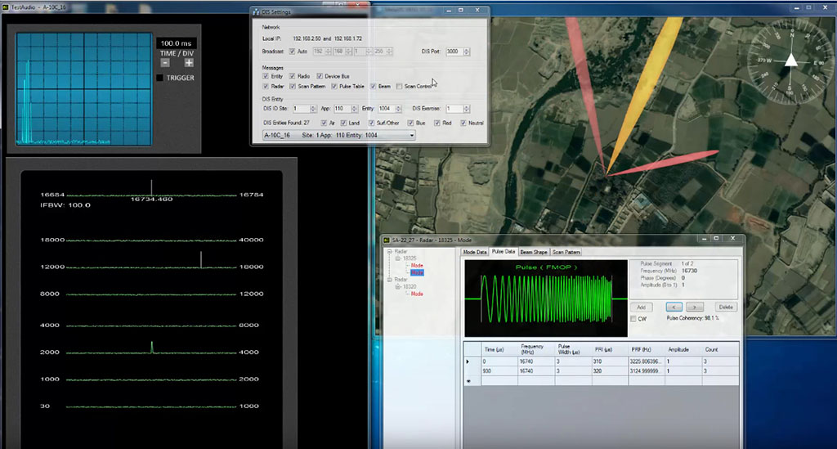
Task: Switch to the Beam Shape tab
Action: [x=534, y=252]
